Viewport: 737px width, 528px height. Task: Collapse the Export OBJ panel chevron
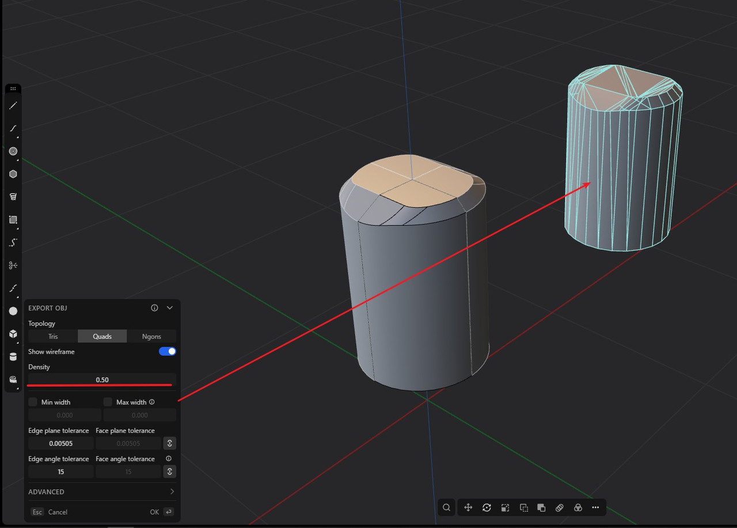coord(170,308)
